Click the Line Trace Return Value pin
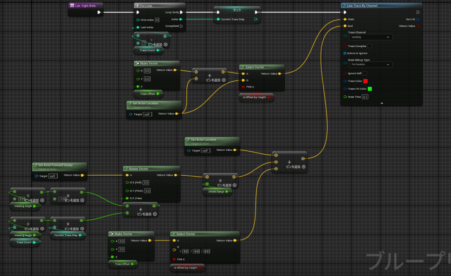The width and height of the screenshot is (451, 276). tap(417, 26)
